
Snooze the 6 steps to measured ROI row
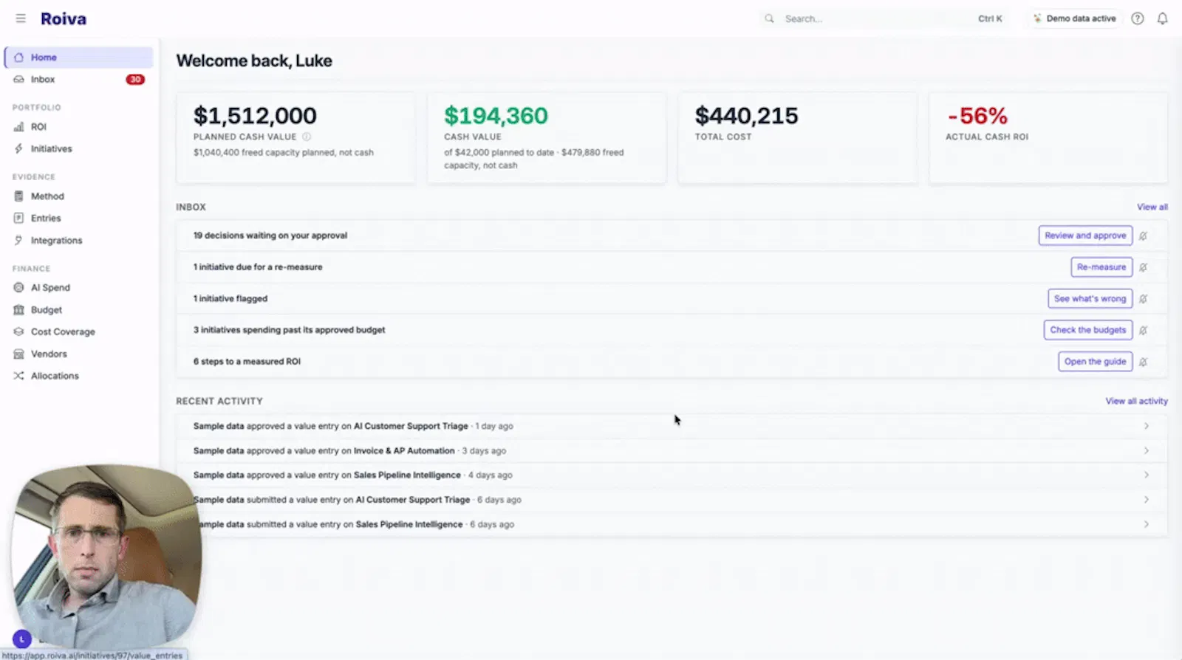(1143, 362)
